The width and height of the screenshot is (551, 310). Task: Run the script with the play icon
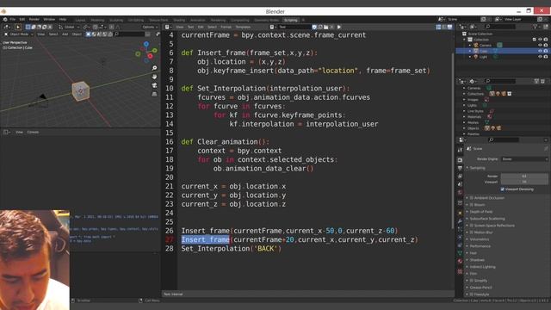pos(338,27)
